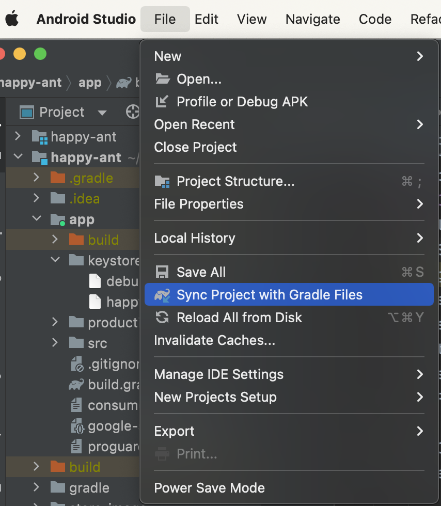Choose Close Project
Screen dimensions: 441x506
[289, 147]
